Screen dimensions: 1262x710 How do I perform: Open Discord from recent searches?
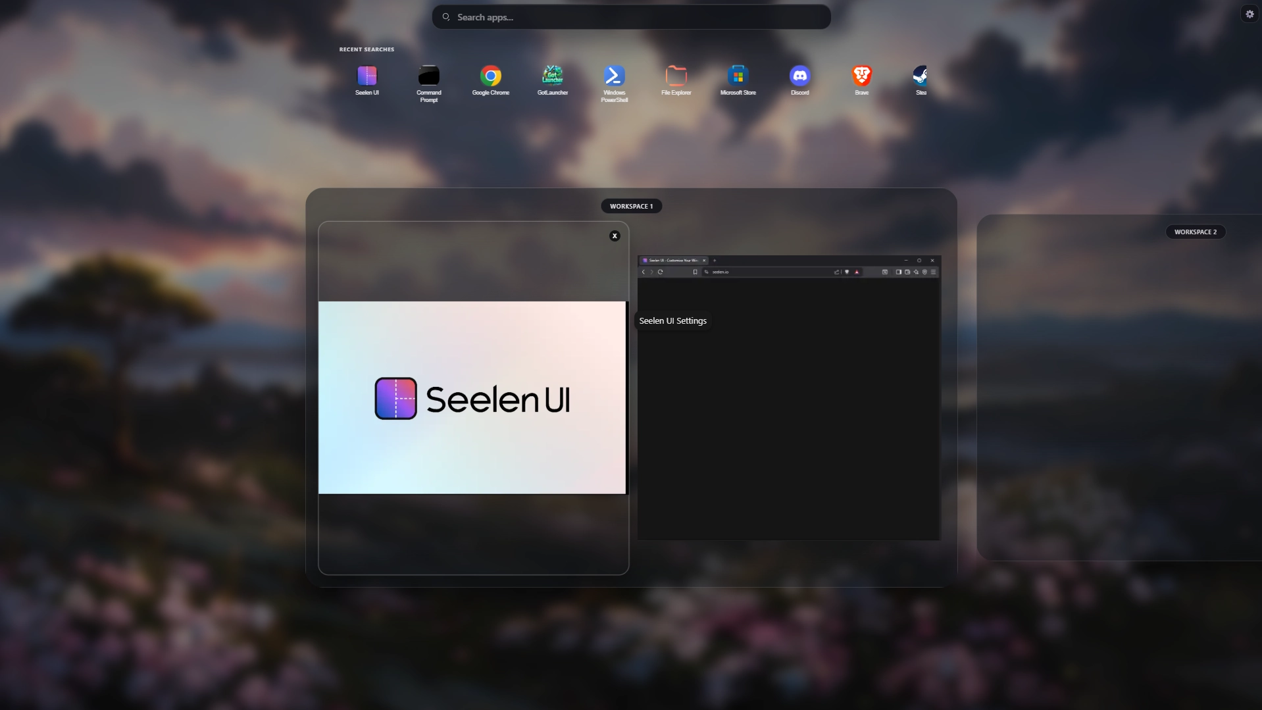click(x=800, y=80)
